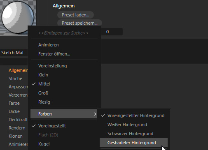Viewport: 208px width, 150px height.
Task: Open the Striche tab
Action: pyautogui.click(x=15, y=78)
